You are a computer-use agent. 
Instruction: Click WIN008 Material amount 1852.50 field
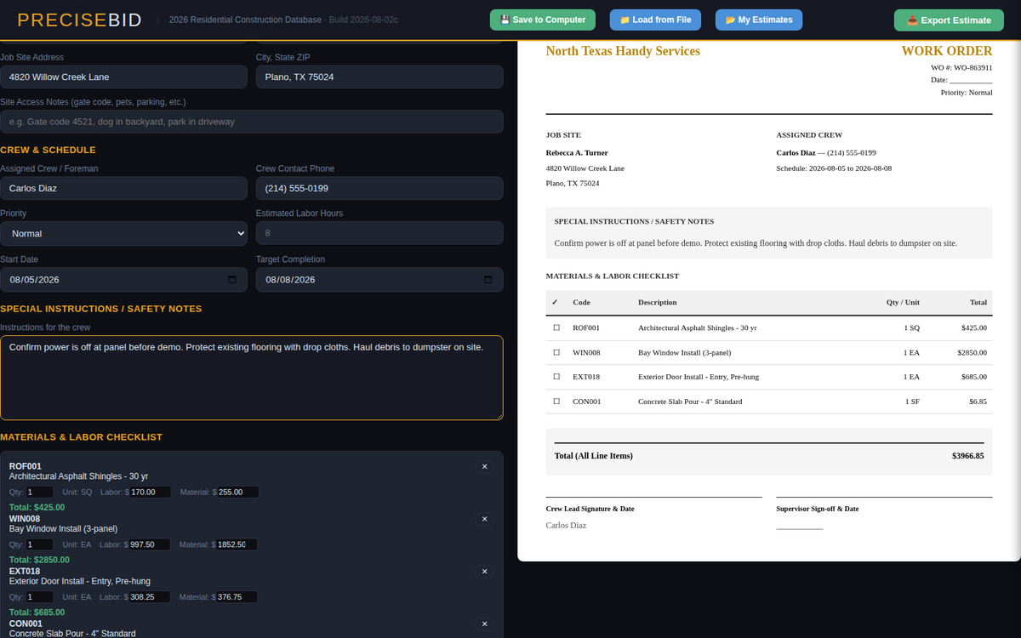coord(237,544)
